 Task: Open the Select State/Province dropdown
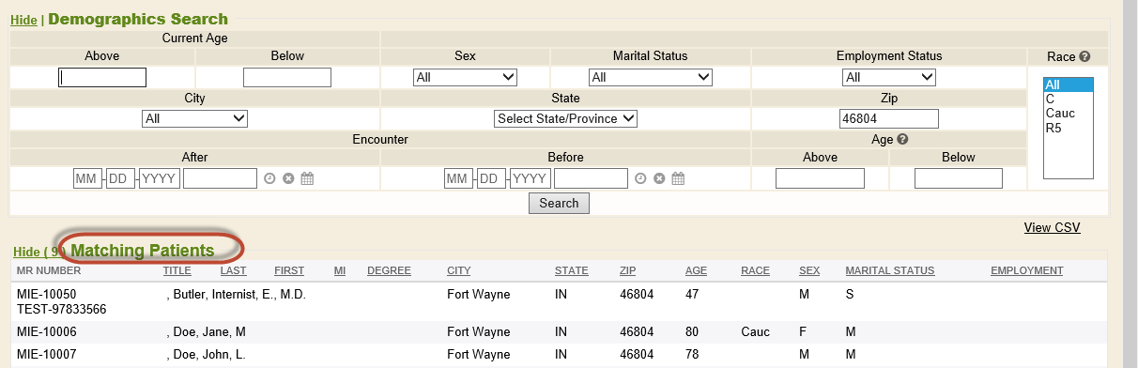tap(566, 118)
